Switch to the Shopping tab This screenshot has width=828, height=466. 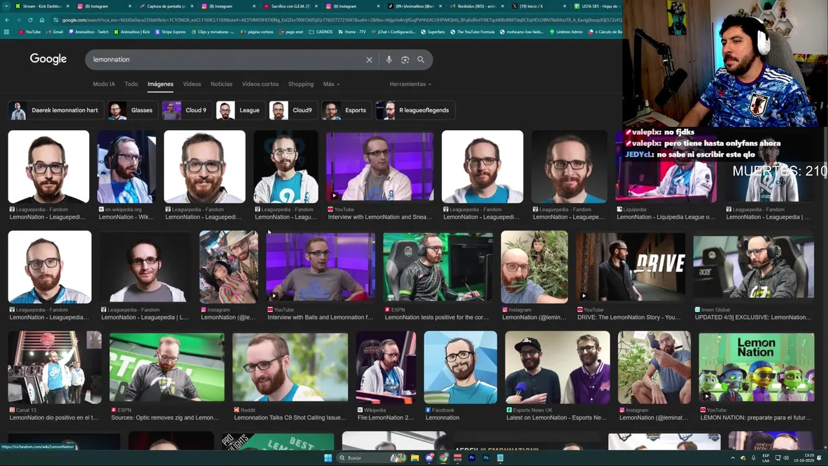pyautogui.click(x=301, y=84)
